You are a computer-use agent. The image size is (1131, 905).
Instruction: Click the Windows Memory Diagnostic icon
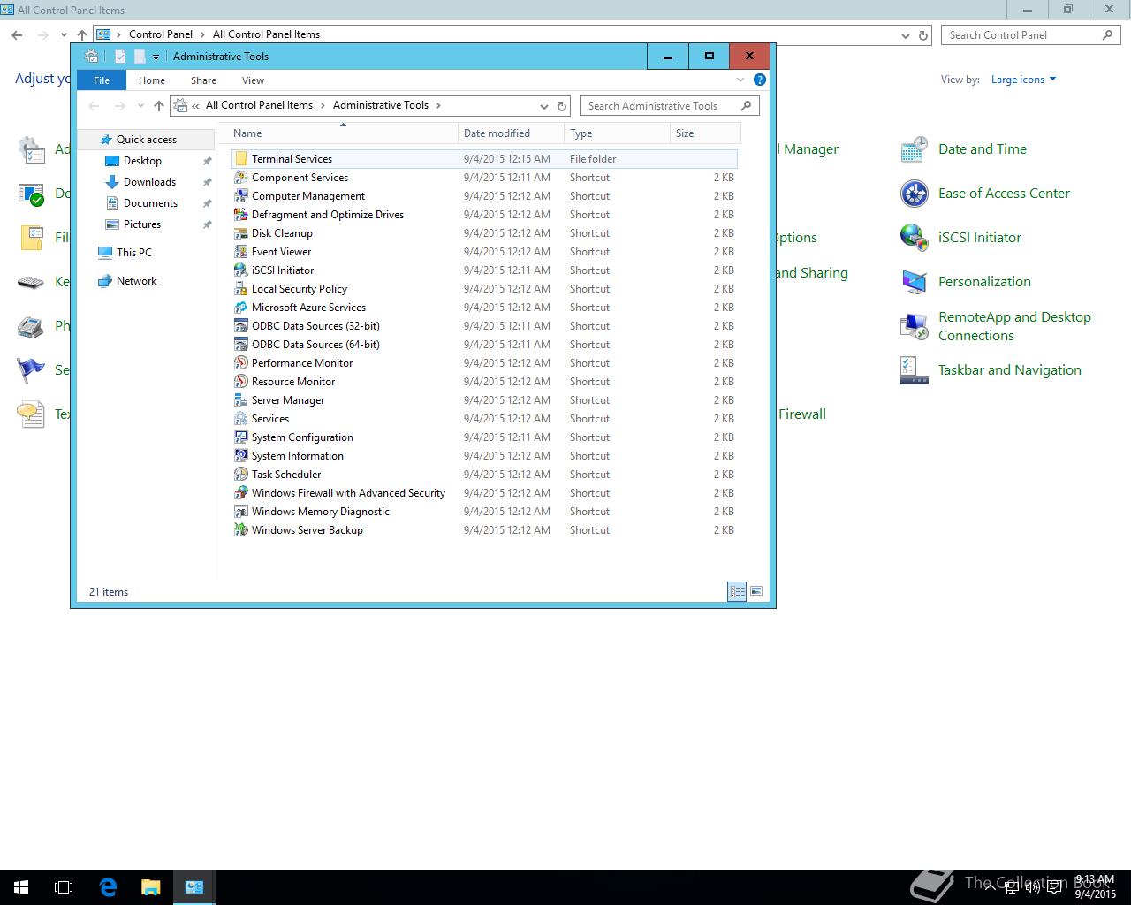coord(240,512)
